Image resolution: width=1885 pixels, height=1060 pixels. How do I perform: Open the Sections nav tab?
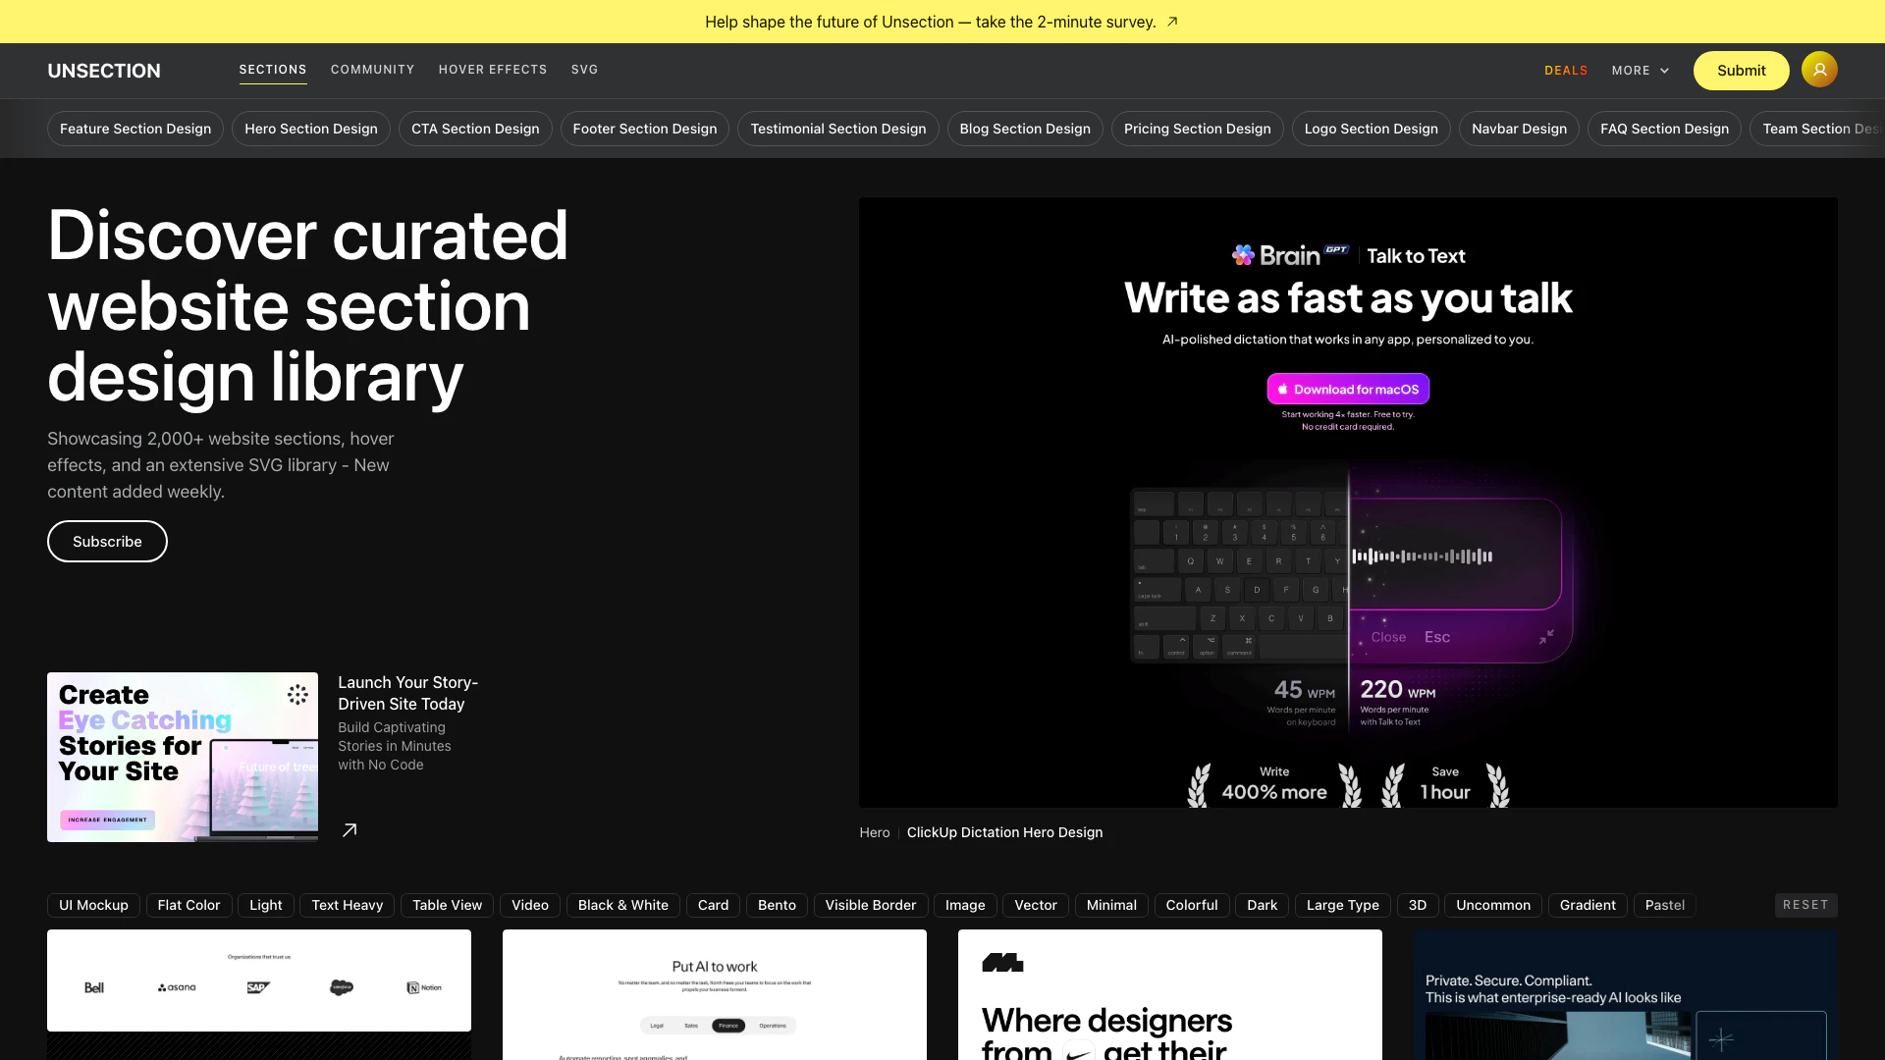point(273,70)
